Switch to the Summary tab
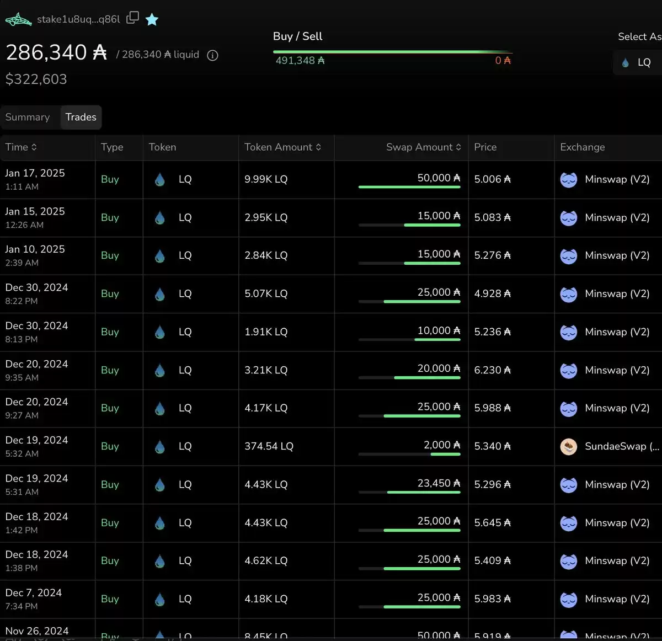The width and height of the screenshot is (662, 641). point(28,117)
